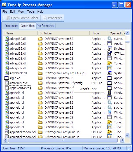133x152 pixels.
Task: Click the CTF L... opened by entry
Action: coord(119,53)
